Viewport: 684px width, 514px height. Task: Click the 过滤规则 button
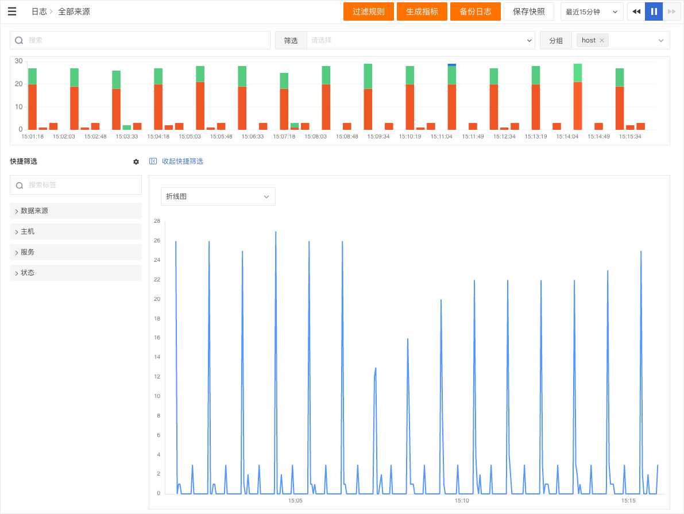[x=369, y=12]
